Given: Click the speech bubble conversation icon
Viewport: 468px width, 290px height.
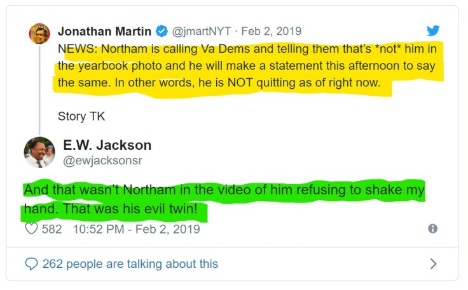Looking at the screenshot, I should tap(31, 263).
